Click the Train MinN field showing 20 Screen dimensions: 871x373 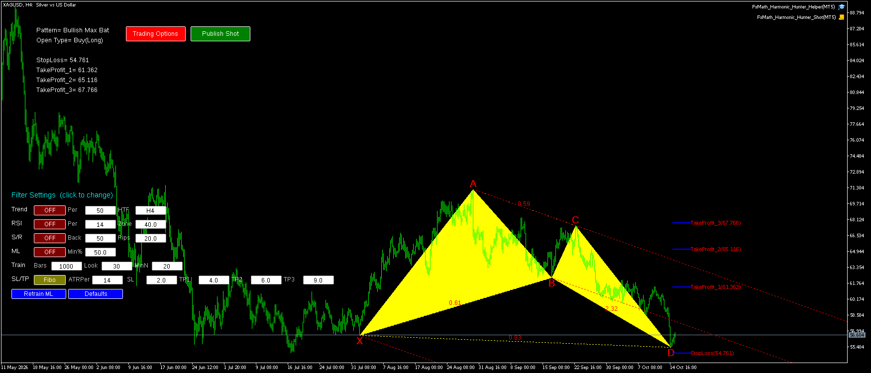point(167,266)
